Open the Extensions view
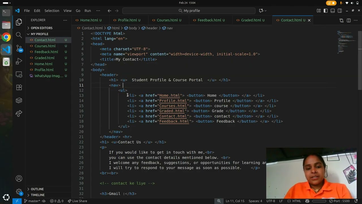 (x=19, y=88)
